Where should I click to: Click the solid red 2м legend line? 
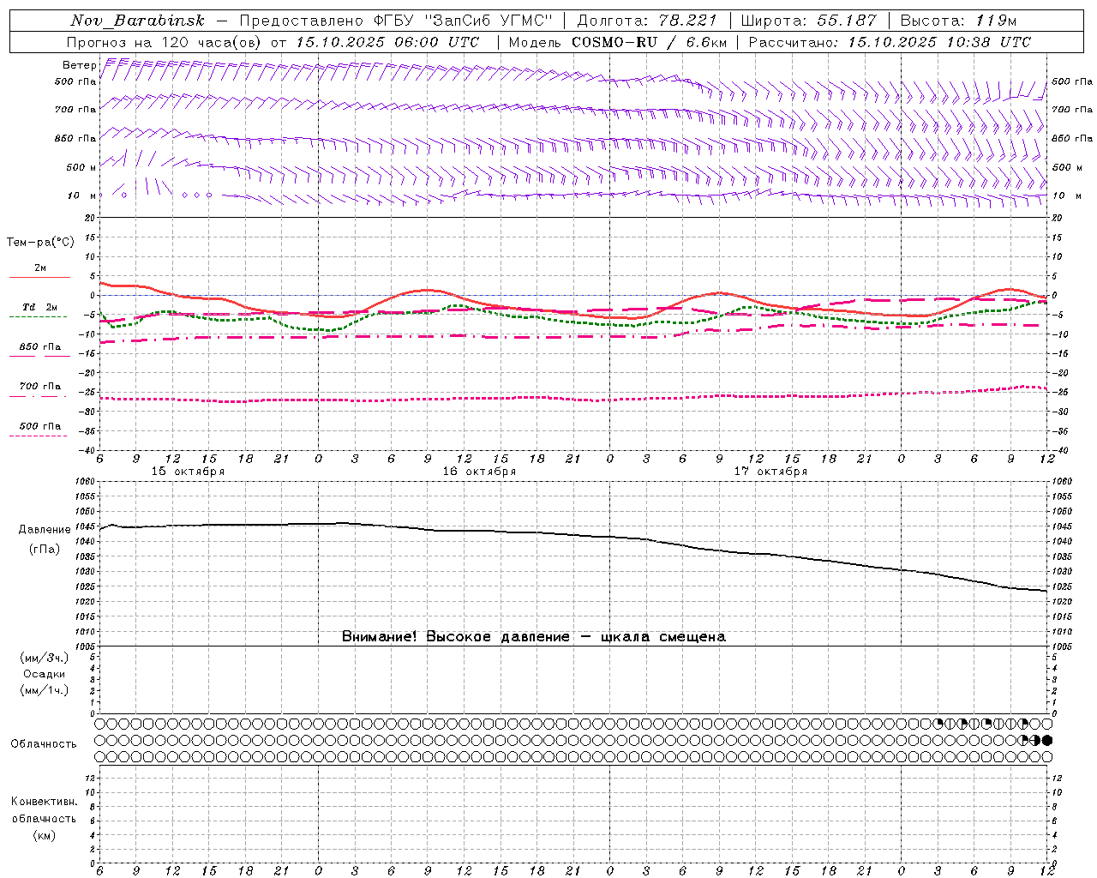point(39,277)
